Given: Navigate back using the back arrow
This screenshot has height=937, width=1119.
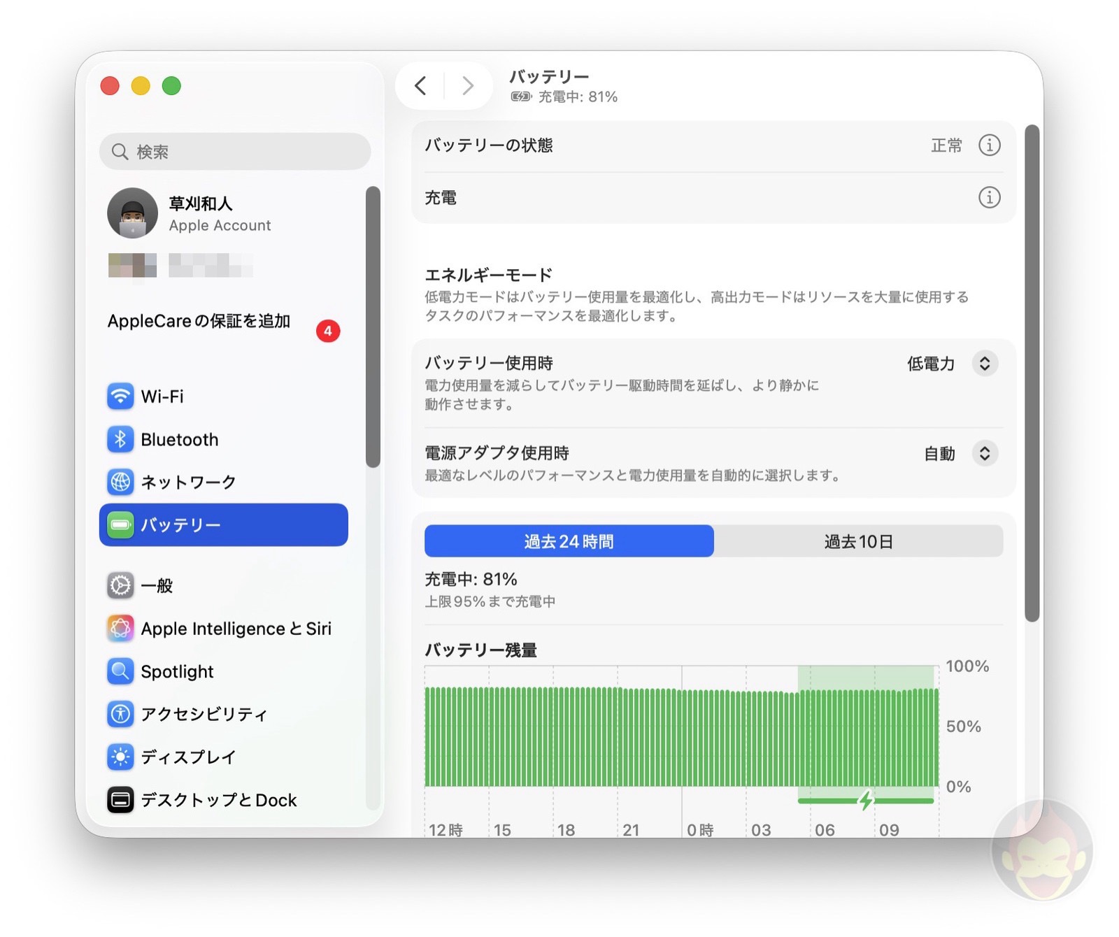Looking at the screenshot, I should [420, 85].
